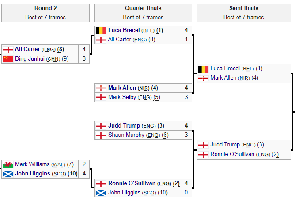
Task: Click the Welsh flag beside Mark Williams
Action: coord(8,164)
